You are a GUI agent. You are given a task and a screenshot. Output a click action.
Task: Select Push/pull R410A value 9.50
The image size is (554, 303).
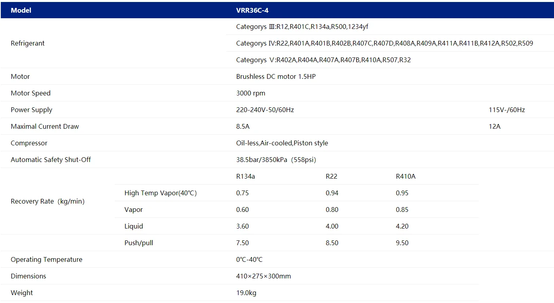pyautogui.click(x=402, y=243)
